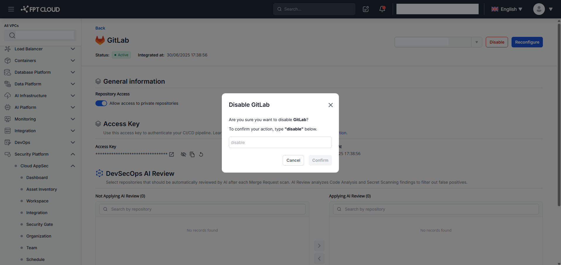Open Workspace menu item
Viewport: 561px width, 265px height.
(x=37, y=201)
